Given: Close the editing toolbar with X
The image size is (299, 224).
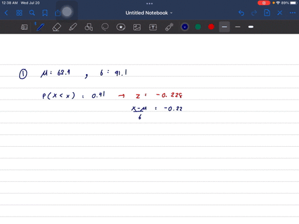Looking at the screenshot, I should [x=280, y=13].
